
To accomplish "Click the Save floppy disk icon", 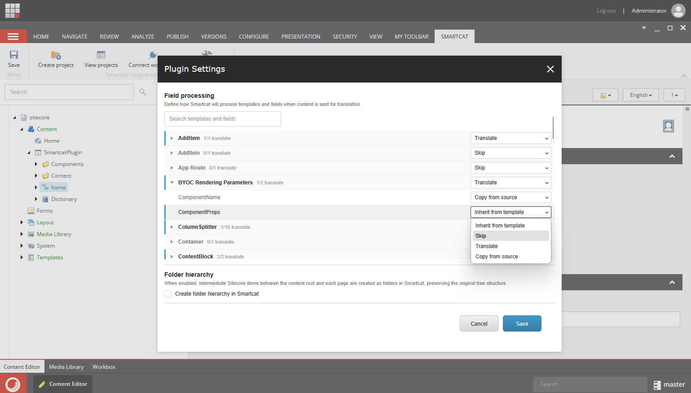I will [14, 55].
